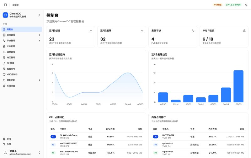
Task: Open 节点管理 menu item
Action: click(x=22, y=41)
